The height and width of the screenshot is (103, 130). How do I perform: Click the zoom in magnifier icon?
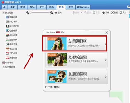tap(51, 13)
